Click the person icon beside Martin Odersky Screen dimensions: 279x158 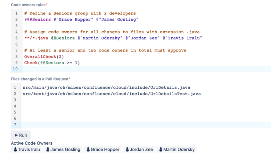[161, 149]
